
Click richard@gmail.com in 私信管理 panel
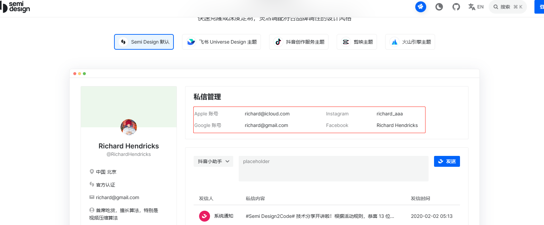[x=266, y=125]
